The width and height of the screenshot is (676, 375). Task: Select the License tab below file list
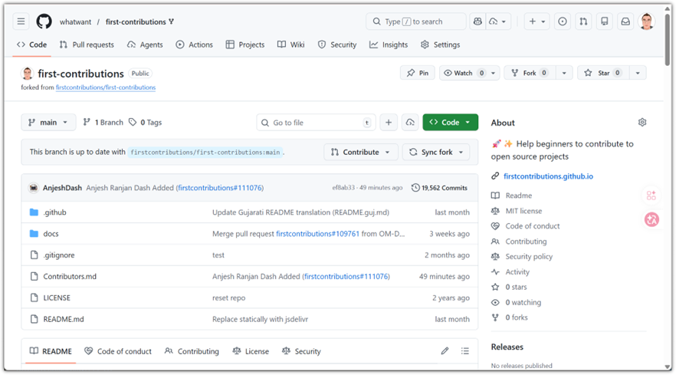(x=251, y=350)
